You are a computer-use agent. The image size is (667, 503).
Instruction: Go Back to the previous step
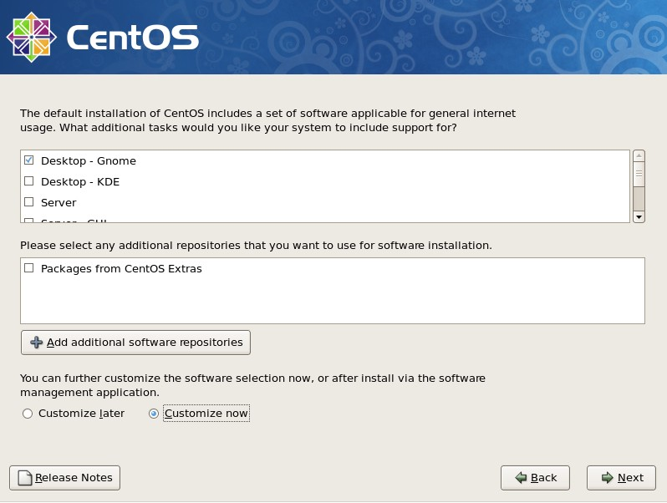click(535, 478)
